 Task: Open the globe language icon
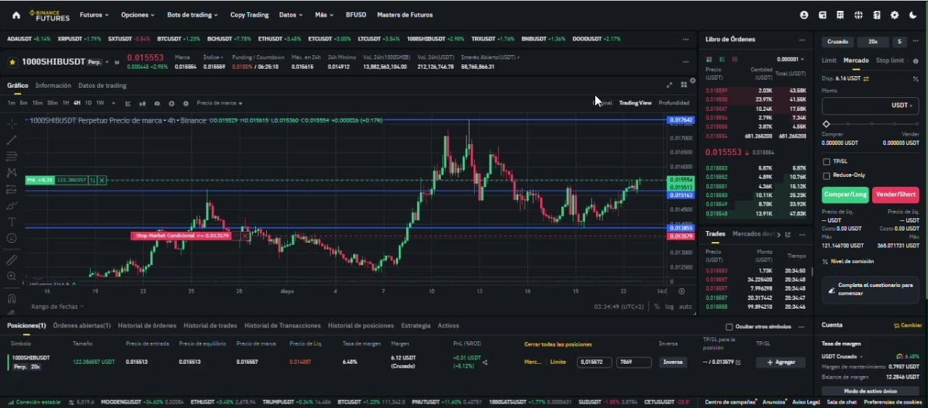tap(858, 14)
